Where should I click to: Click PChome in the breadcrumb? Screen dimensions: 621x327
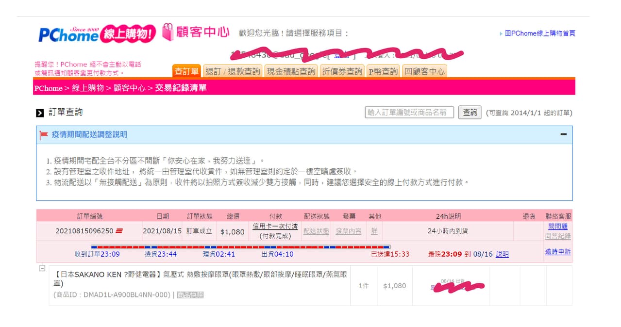coord(48,88)
